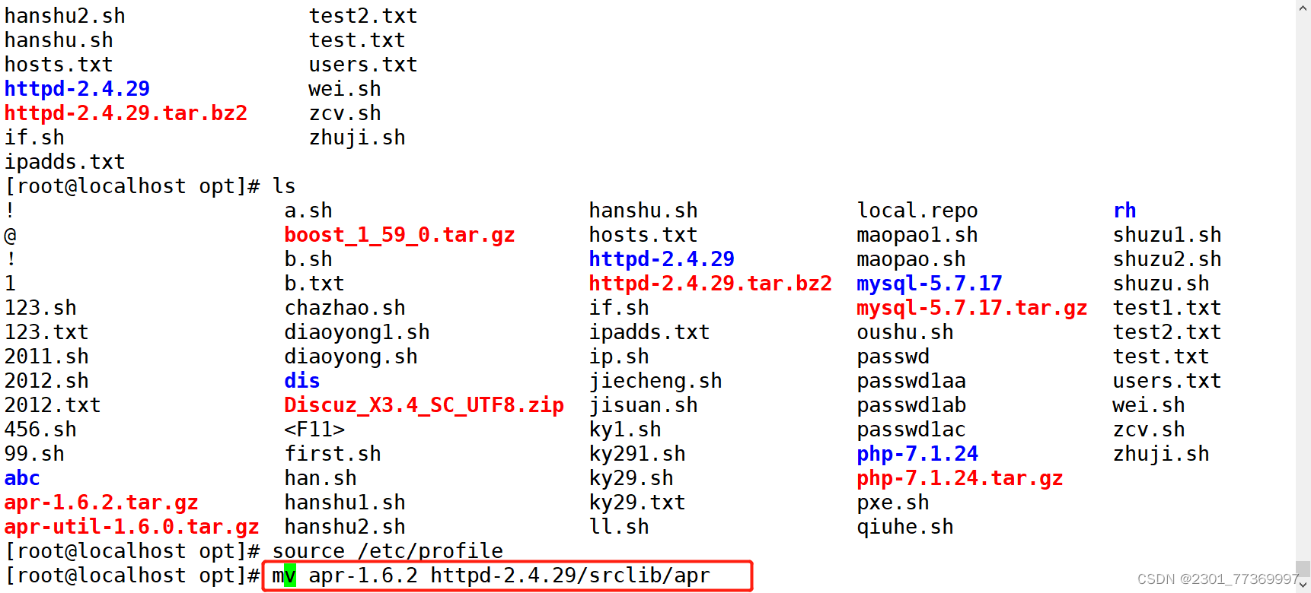Click the diaoyong1.sh script name
The height and width of the screenshot is (593, 1311).
coord(357,332)
